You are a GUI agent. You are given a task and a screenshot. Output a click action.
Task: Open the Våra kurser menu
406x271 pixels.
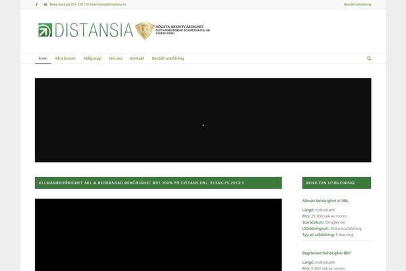(x=65, y=58)
